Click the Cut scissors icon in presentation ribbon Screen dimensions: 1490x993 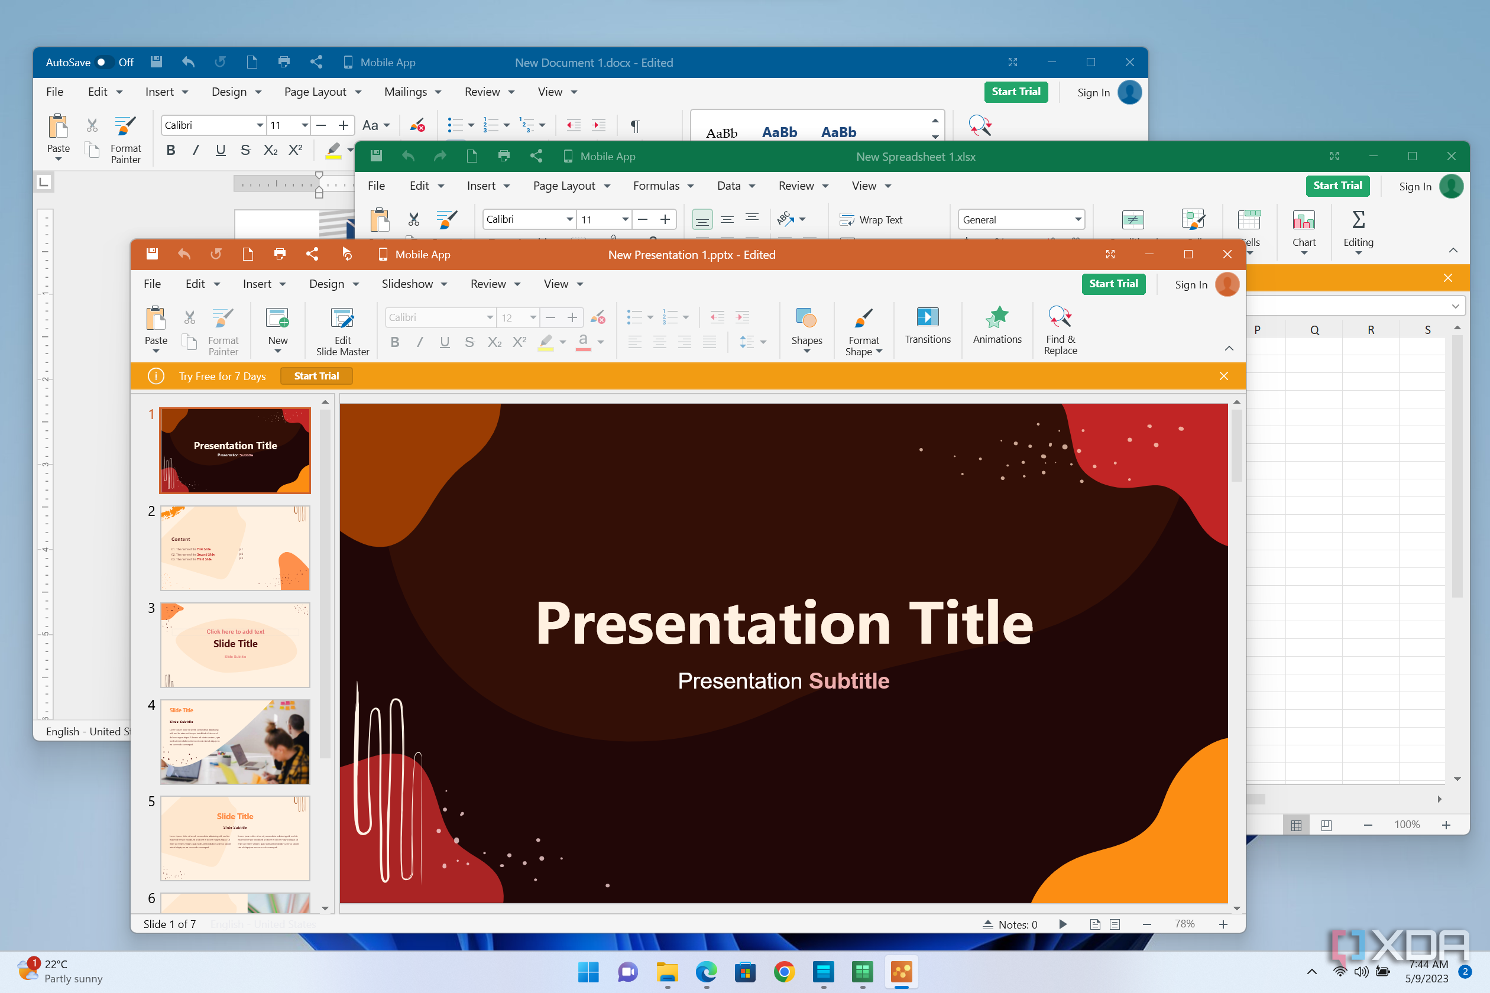click(x=189, y=317)
